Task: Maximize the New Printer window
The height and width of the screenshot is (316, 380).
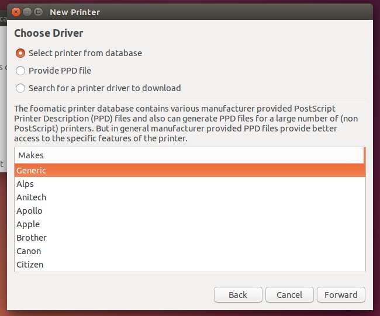Action: [x=38, y=12]
